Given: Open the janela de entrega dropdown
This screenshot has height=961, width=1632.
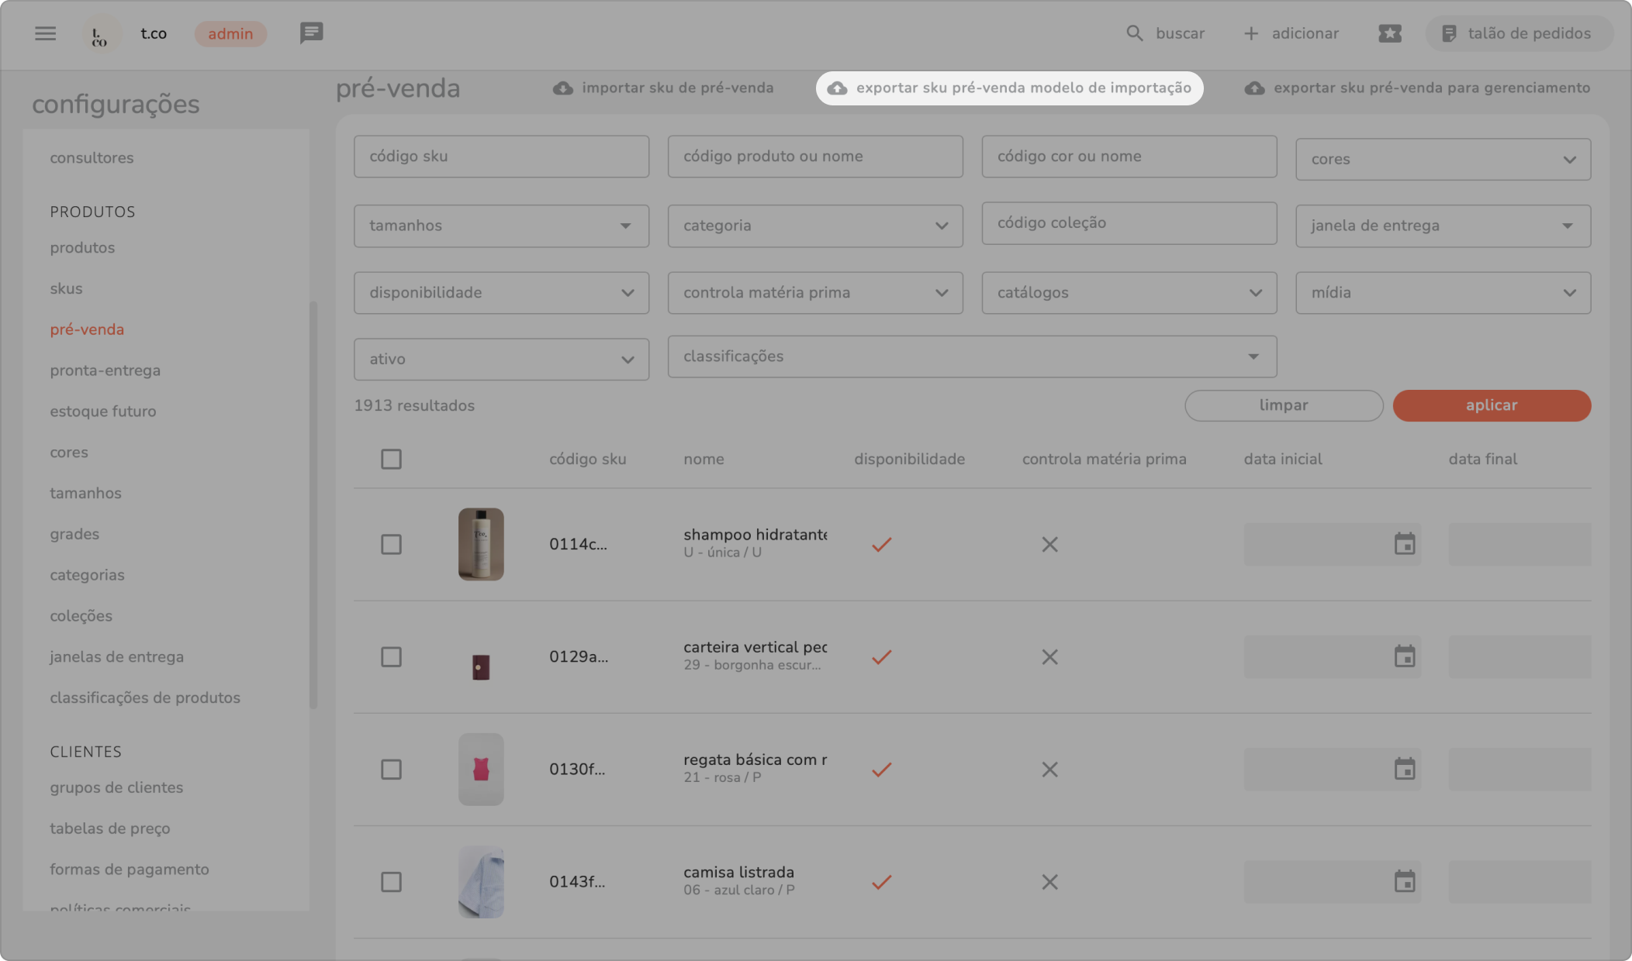Looking at the screenshot, I should pos(1442,226).
